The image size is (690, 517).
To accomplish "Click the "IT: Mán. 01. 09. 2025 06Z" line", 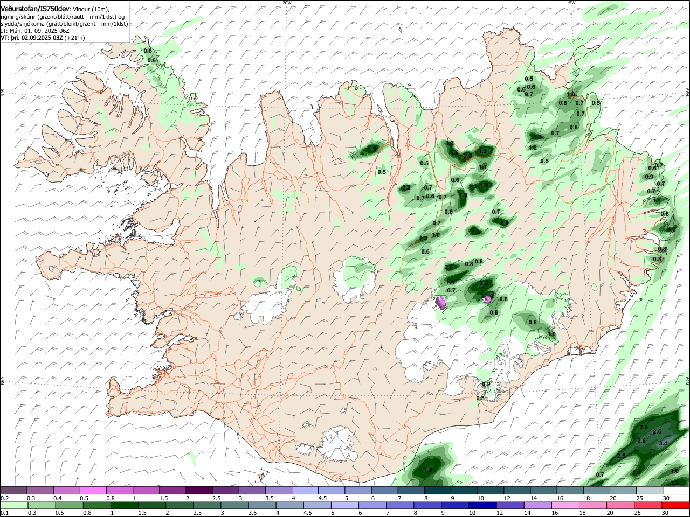I will (36, 31).
